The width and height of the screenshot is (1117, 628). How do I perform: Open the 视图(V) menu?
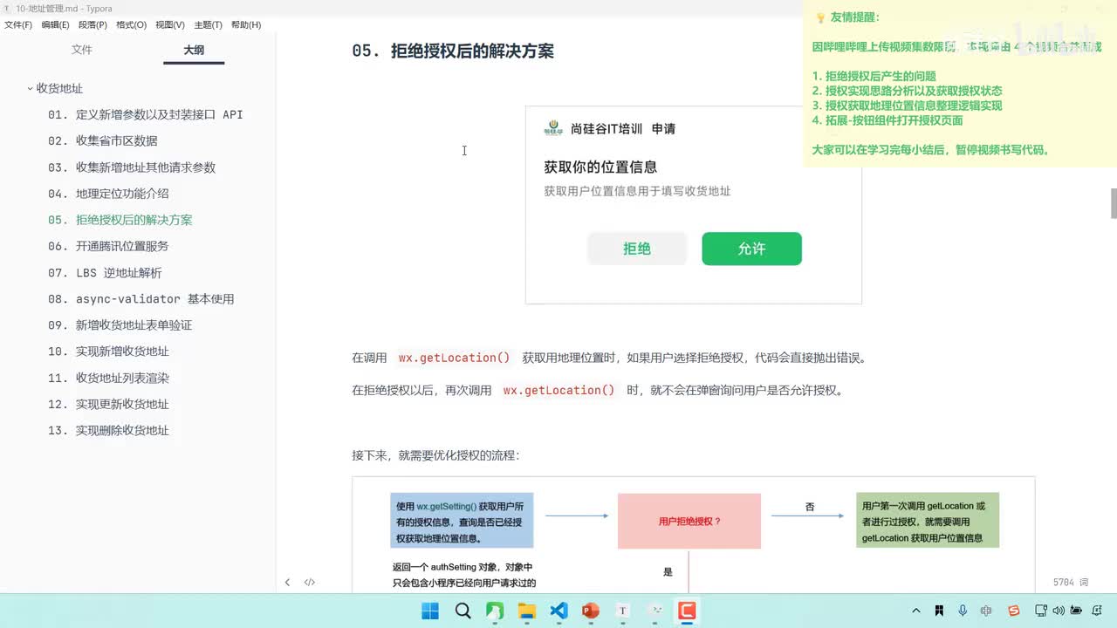[170, 24]
